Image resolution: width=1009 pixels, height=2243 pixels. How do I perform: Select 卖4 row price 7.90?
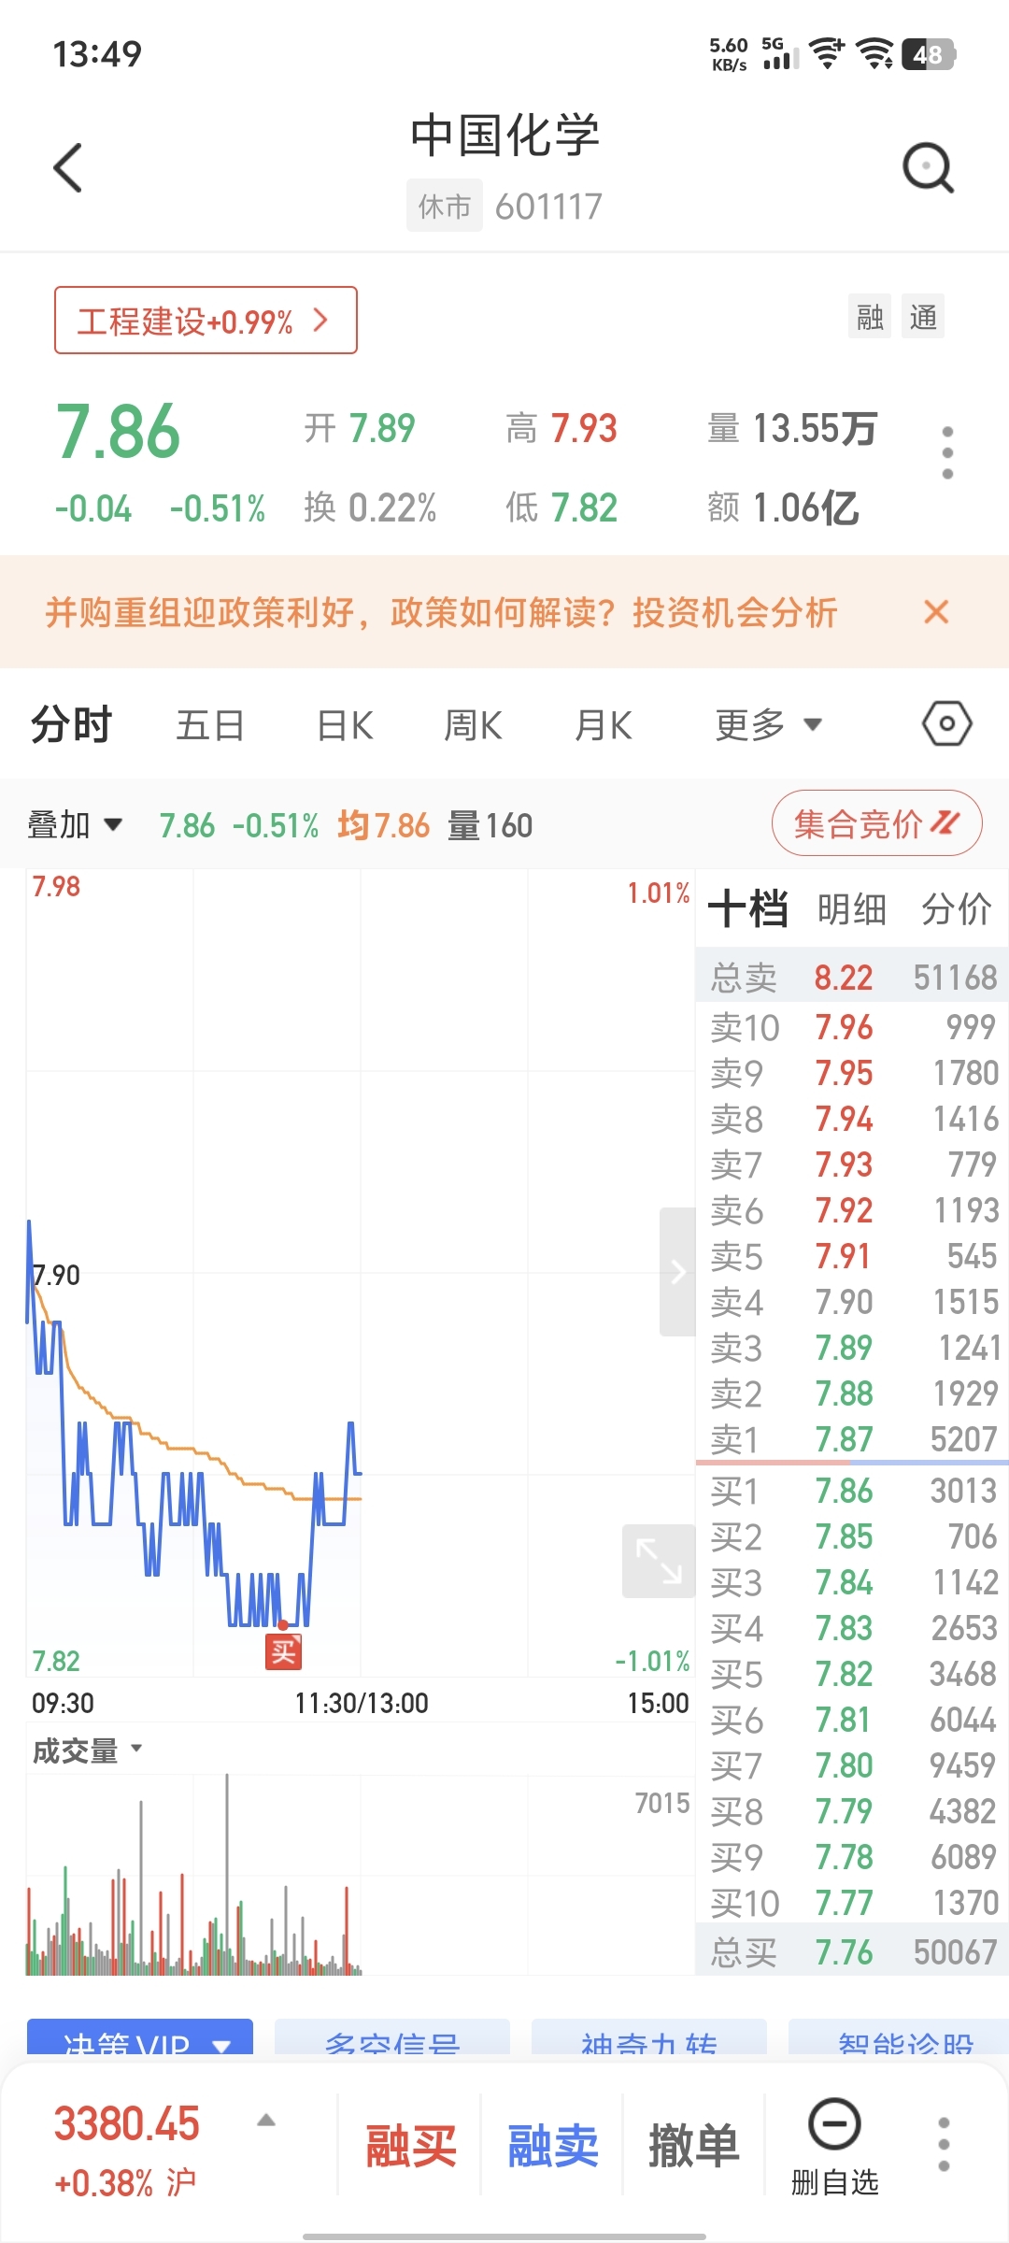[852, 1302]
